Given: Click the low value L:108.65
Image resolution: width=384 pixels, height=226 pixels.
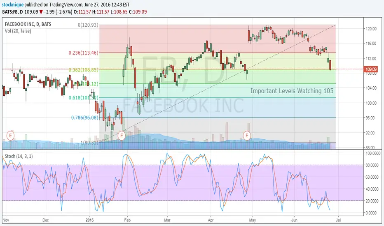Looking at the screenshot, I should pyautogui.click(x=119, y=12).
